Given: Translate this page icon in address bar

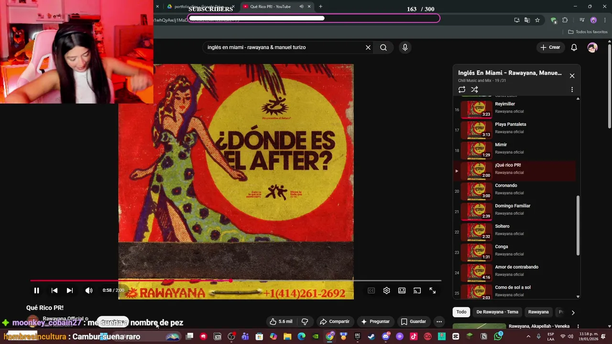Looking at the screenshot, I should point(527,20).
